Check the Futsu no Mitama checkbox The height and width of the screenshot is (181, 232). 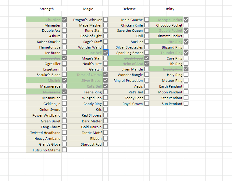tap(64, 150)
